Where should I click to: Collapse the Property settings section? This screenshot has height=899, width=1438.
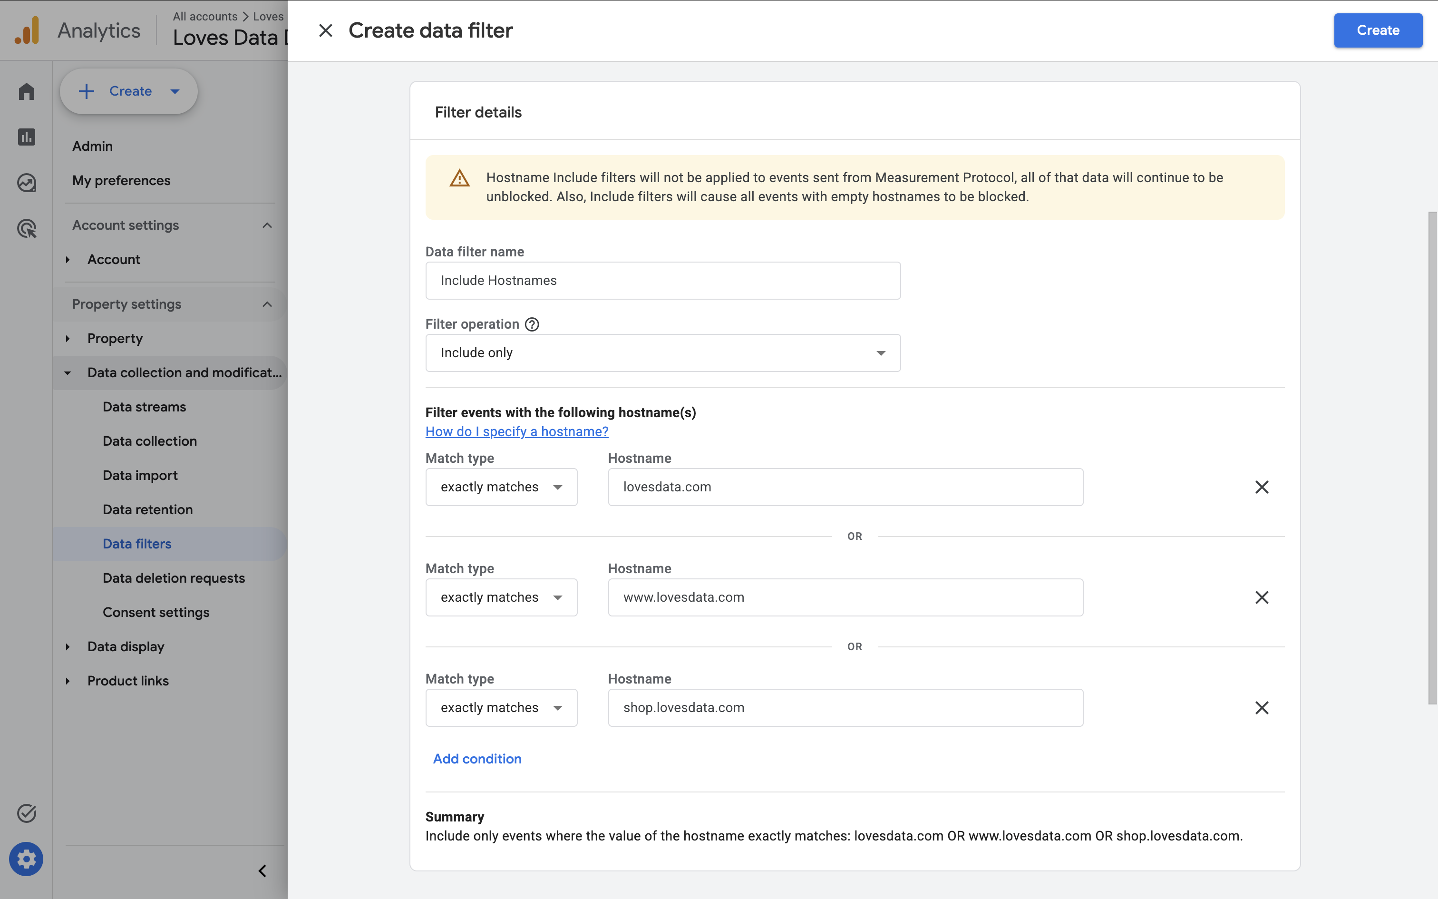click(x=267, y=304)
